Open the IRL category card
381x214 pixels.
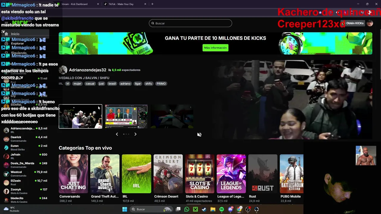[x=136, y=174]
